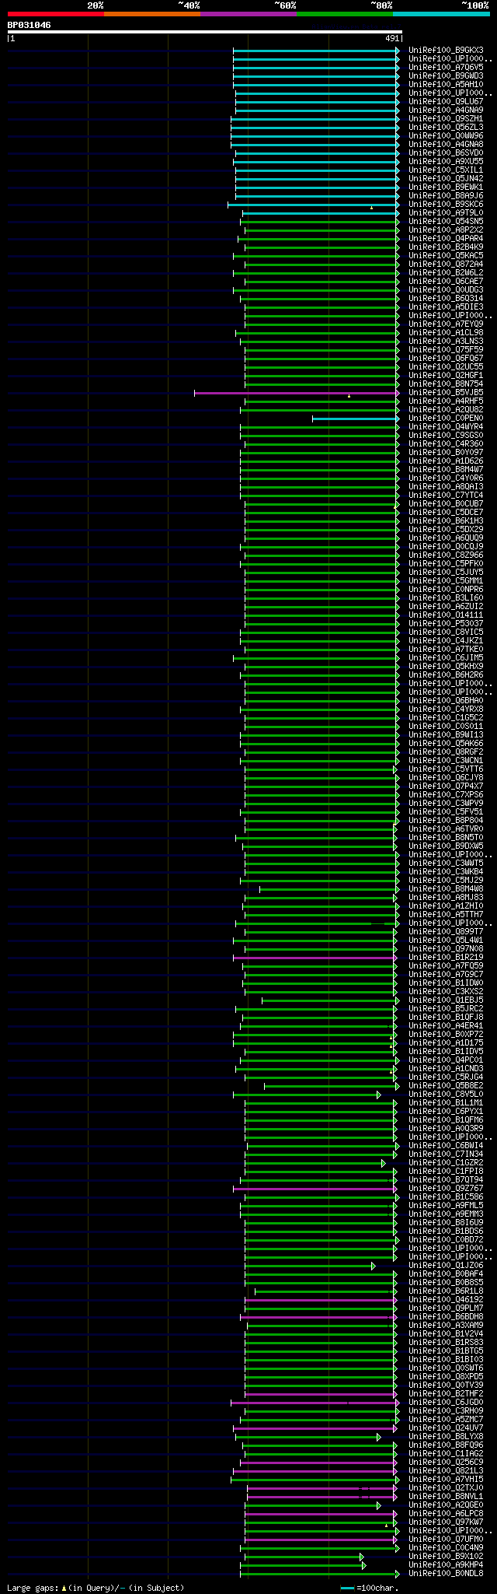Select the UniRef100_C5PFK0 label
Screen dimensions: 497x1594
coord(446,564)
